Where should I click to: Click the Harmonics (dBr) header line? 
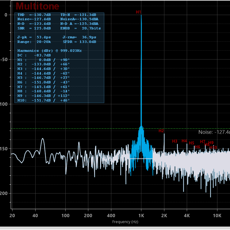pyautogui.click(x=49, y=51)
